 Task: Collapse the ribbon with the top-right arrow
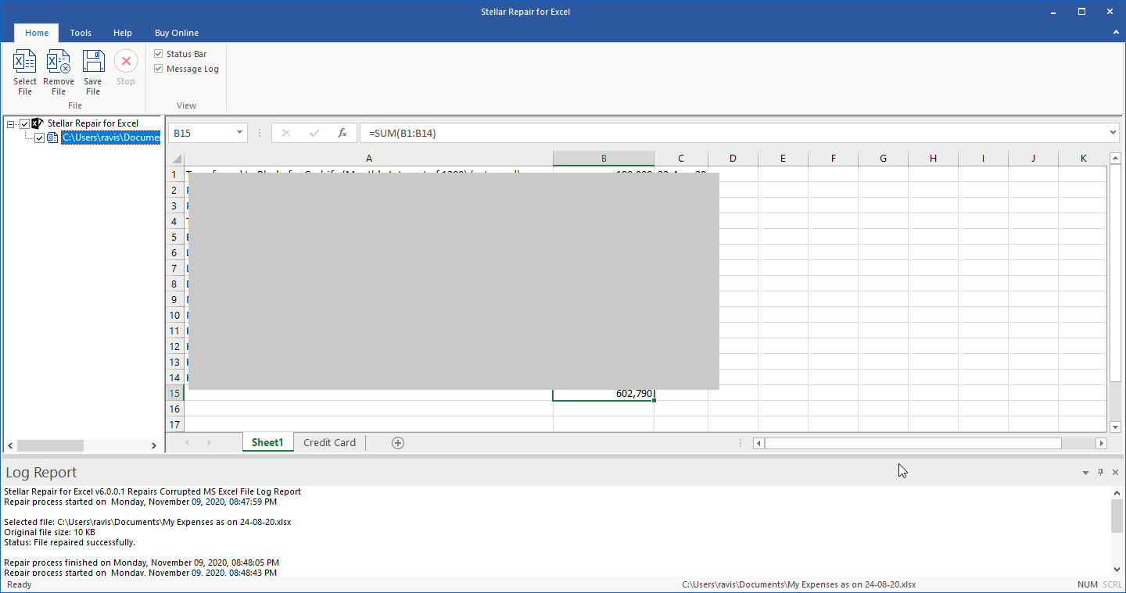(1116, 33)
